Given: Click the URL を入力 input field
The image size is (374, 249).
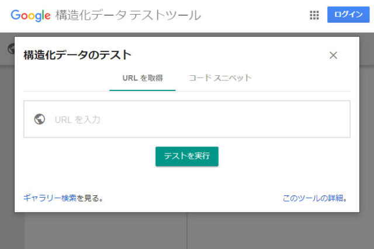Looking at the screenshot, I should pos(187,119).
